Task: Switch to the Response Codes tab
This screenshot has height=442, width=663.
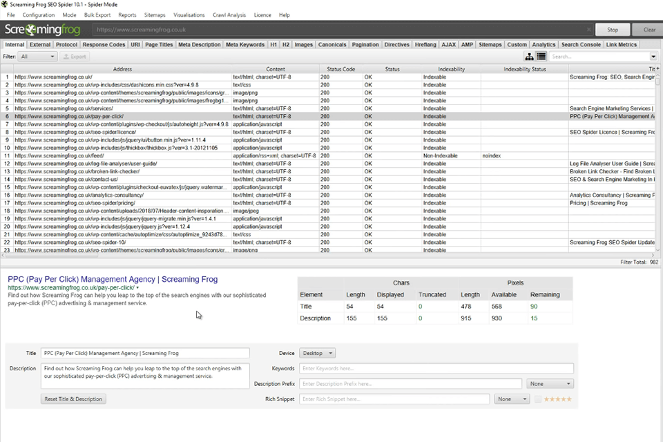Action: (x=104, y=44)
